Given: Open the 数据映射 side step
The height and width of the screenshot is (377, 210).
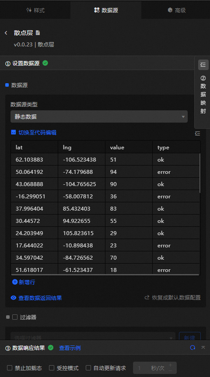Looking at the screenshot, I should pyautogui.click(x=203, y=95).
